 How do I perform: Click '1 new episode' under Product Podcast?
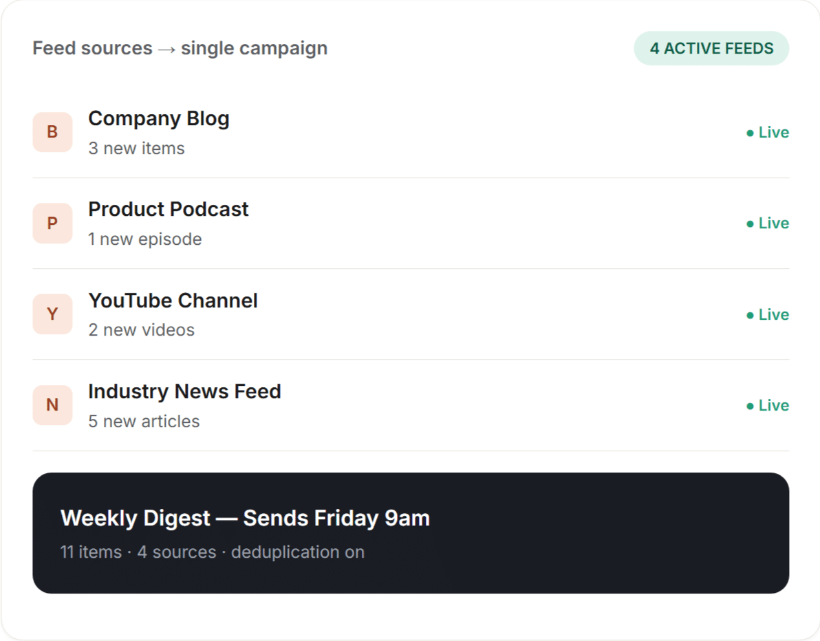(145, 239)
